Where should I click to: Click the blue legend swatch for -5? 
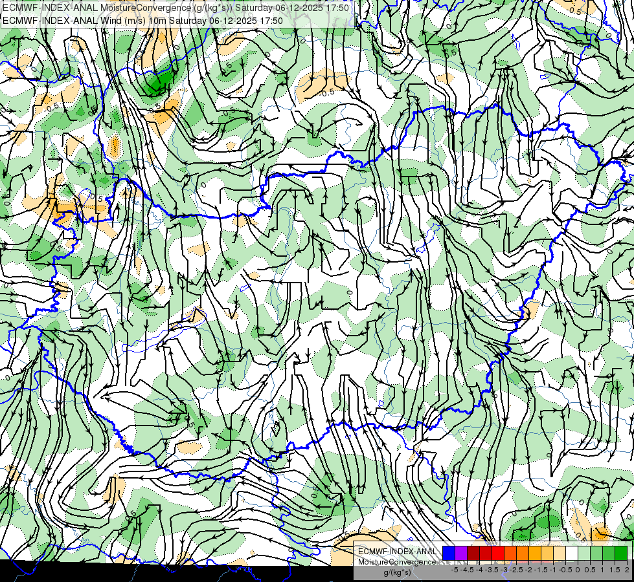(x=449, y=553)
